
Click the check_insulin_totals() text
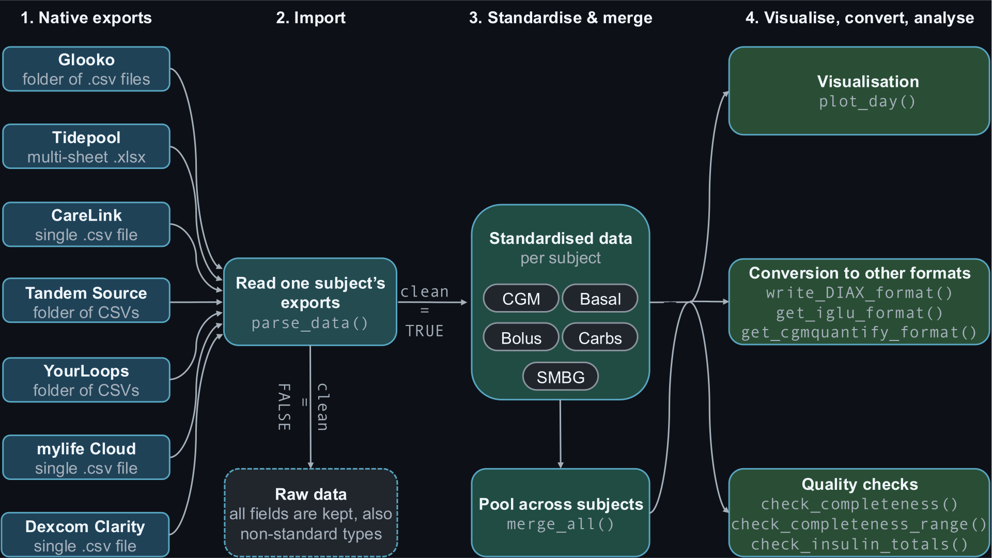(859, 545)
